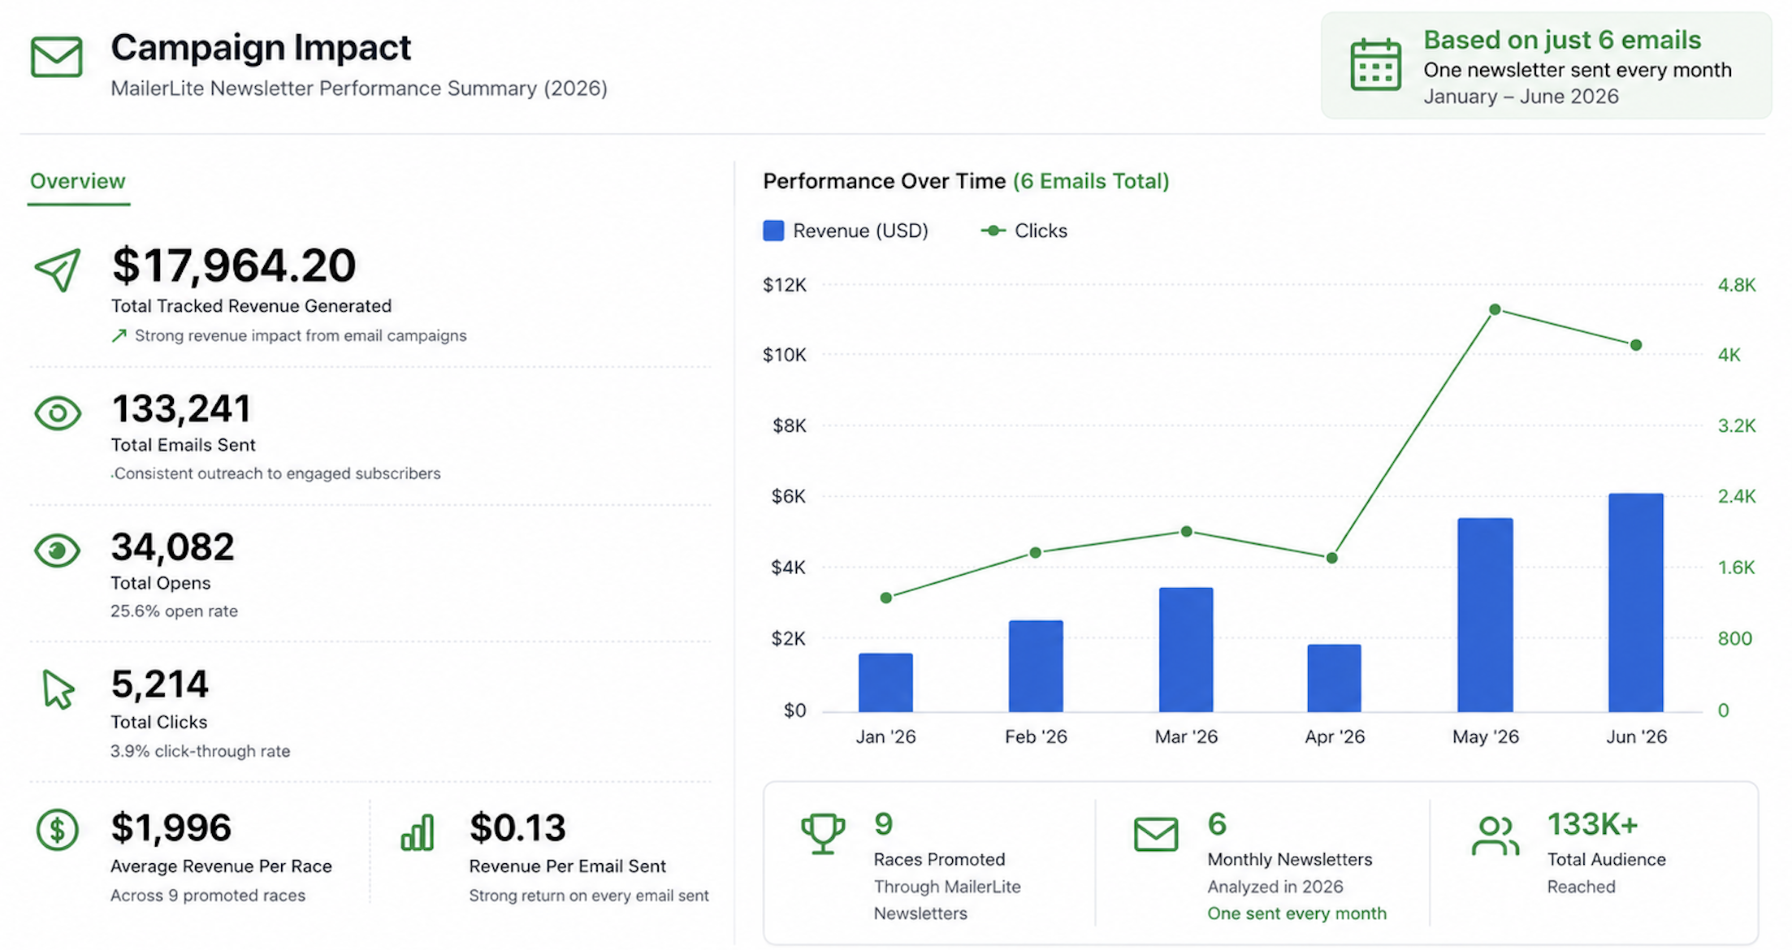
Task: Click the bar chart icon by Revenue Per Email
Action: (x=418, y=832)
